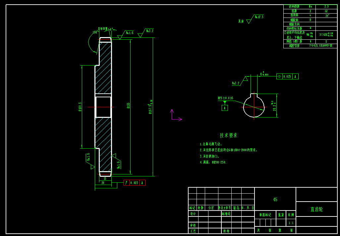The image size is (340, 236).
Task: Click the 技术要求 heading text
Action: click(228, 135)
